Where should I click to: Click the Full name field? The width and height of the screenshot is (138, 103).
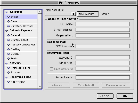103,24
